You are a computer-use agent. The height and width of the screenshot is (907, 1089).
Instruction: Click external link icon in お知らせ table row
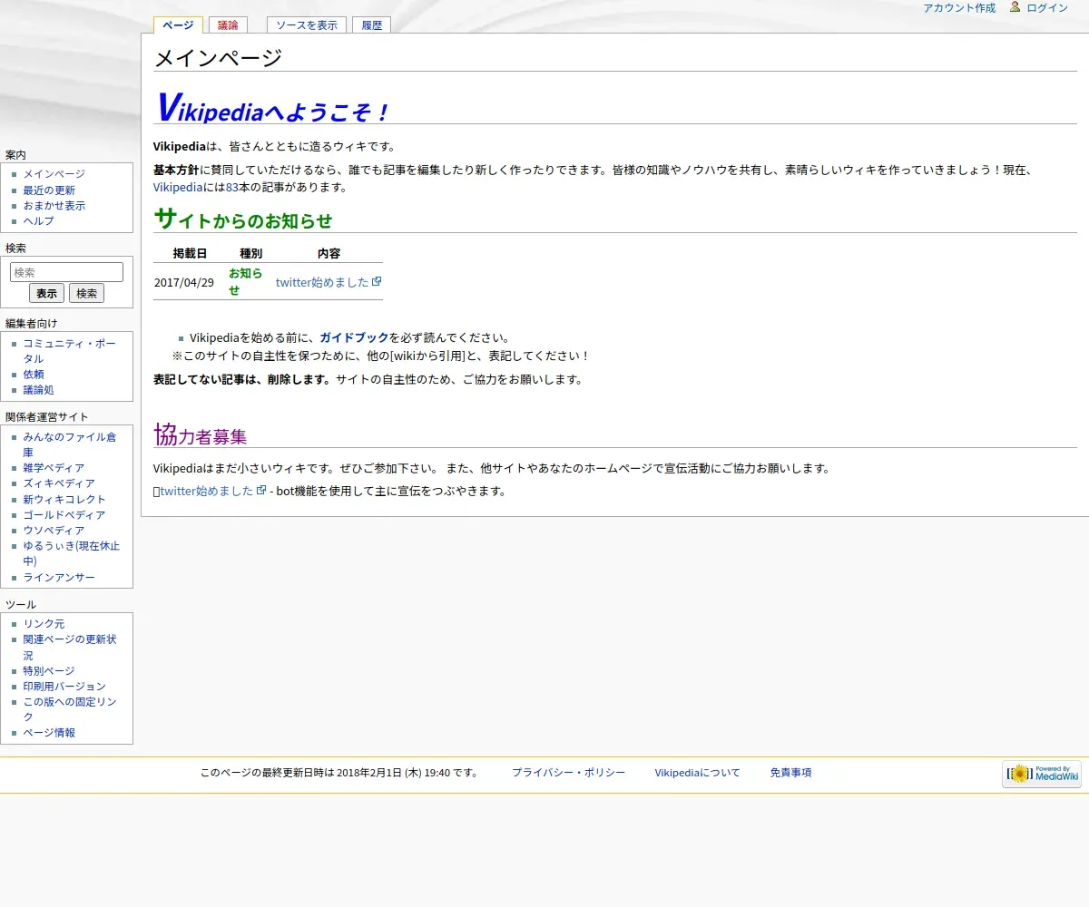coord(377,281)
